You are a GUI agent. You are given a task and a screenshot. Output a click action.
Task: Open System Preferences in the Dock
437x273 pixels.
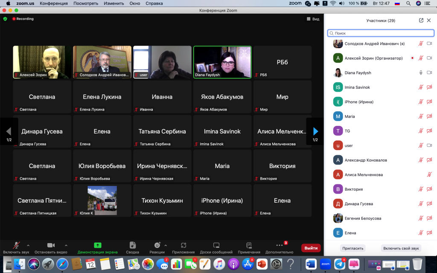(276, 264)
